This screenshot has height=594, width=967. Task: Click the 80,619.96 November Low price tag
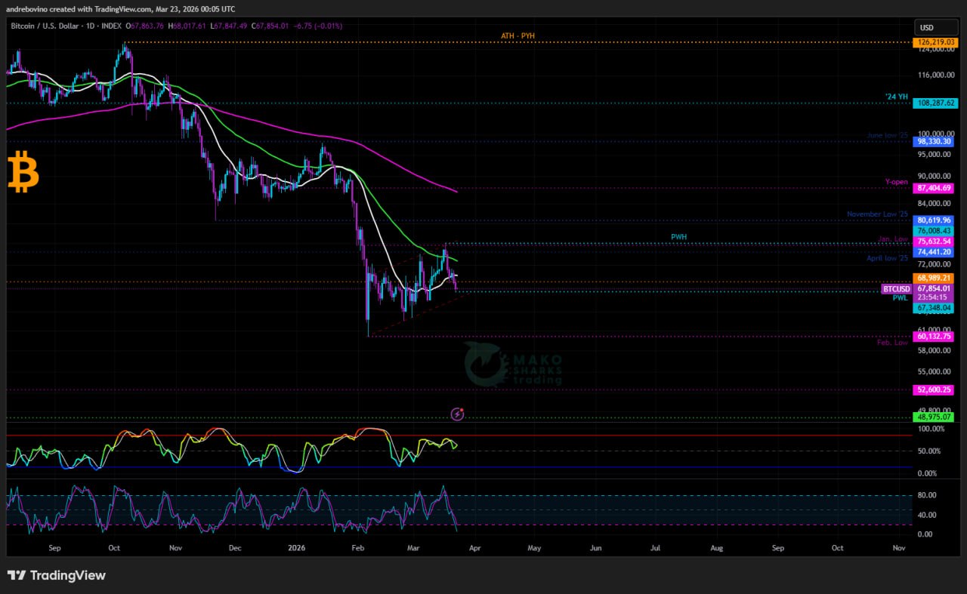[x=935, y=220]
